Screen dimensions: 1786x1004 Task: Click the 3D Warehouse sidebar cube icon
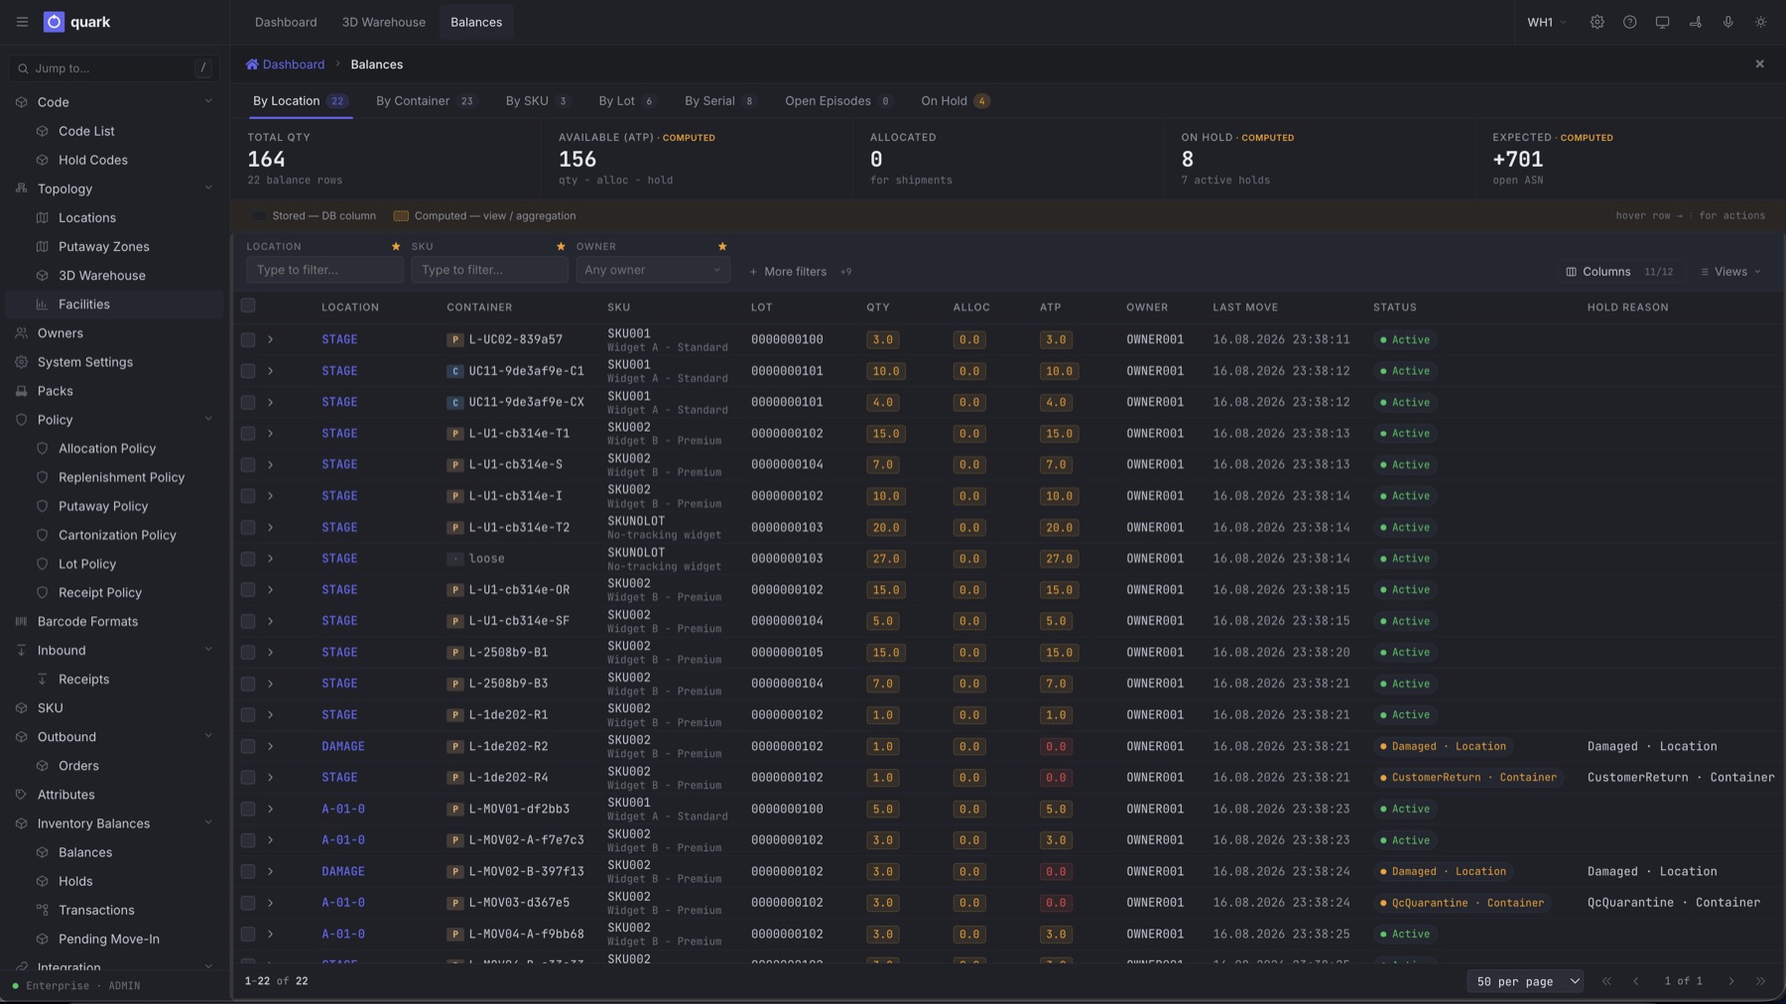click(42, 275)
